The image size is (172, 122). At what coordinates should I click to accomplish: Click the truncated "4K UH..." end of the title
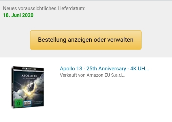pyautogui.click(x=140, y=69)
